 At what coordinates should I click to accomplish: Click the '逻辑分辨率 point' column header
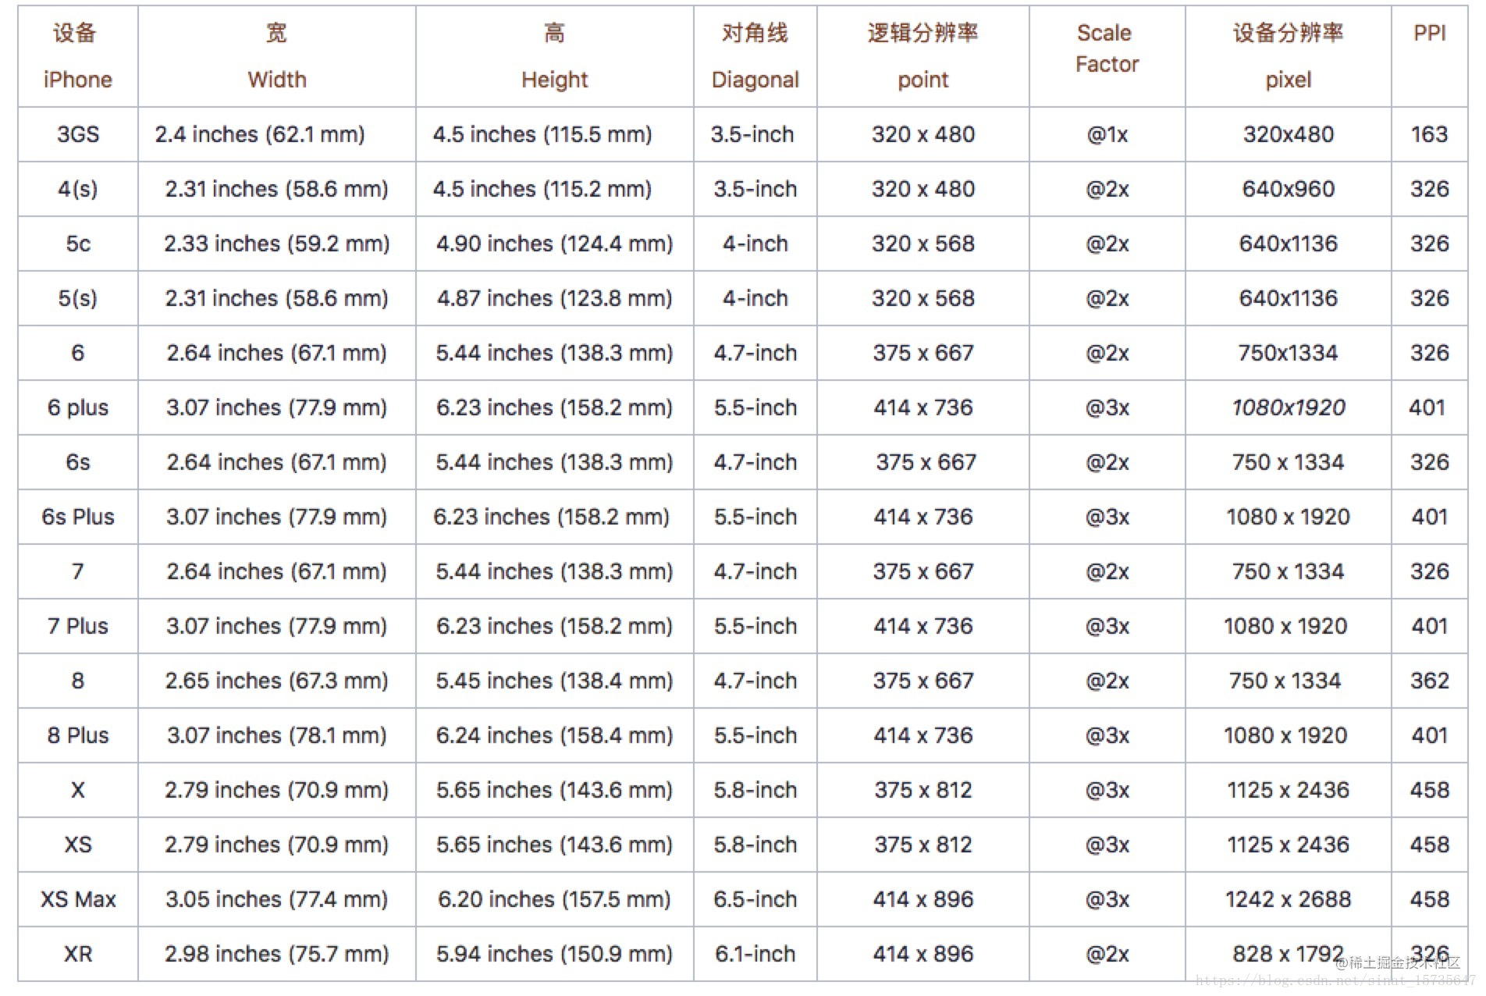[923, 56]
